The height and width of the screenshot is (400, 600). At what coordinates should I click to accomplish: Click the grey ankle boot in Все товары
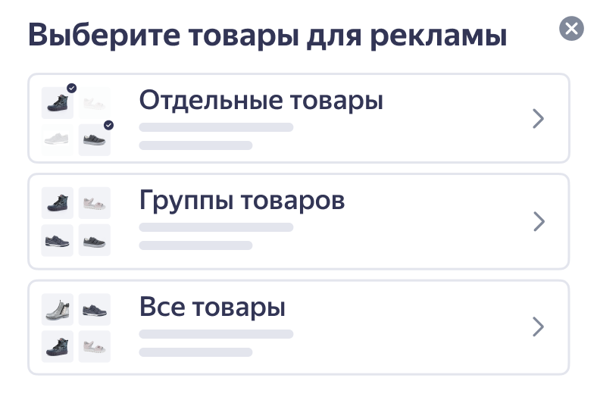(x=57, y=309)
